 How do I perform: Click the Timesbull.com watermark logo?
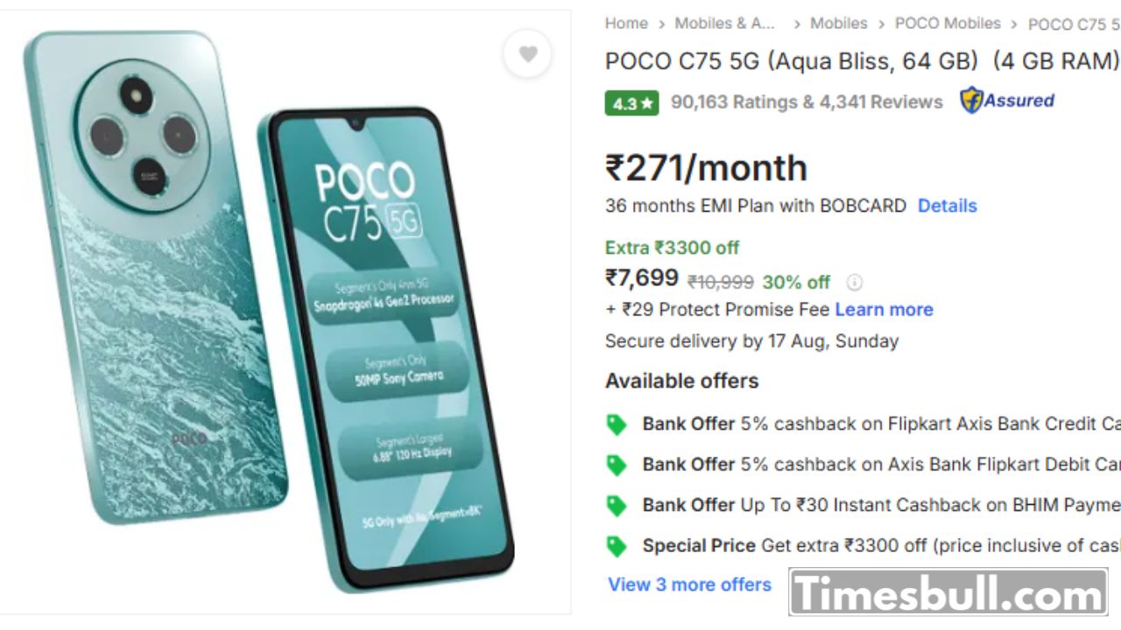(948, 592)
